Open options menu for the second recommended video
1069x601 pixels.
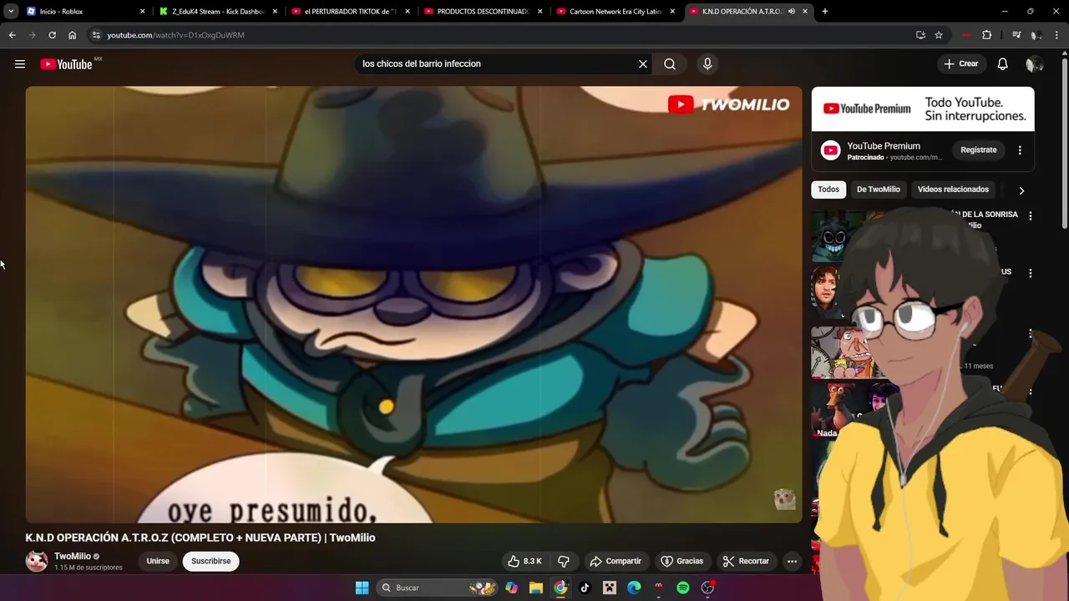point(1031,273)
